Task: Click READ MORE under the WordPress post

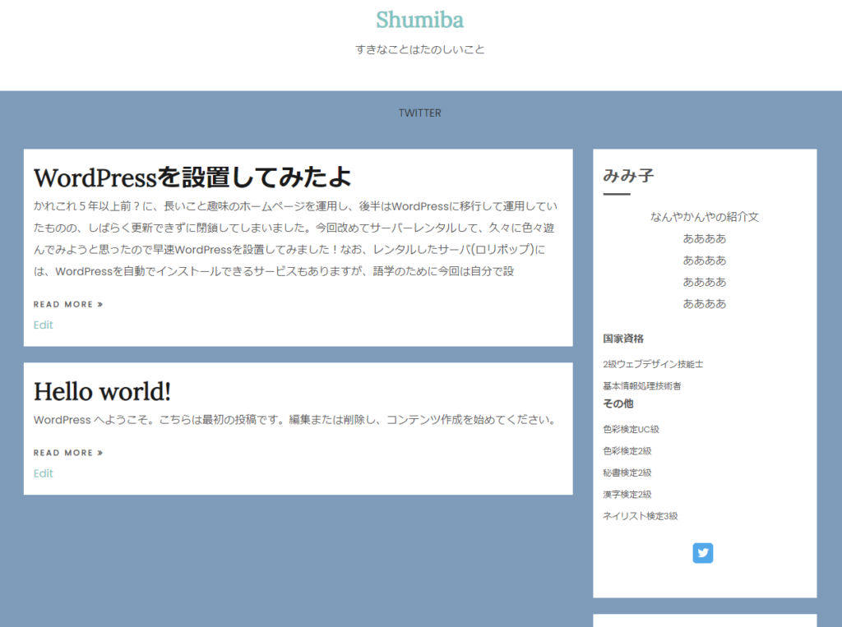Action: coord(68,304)
